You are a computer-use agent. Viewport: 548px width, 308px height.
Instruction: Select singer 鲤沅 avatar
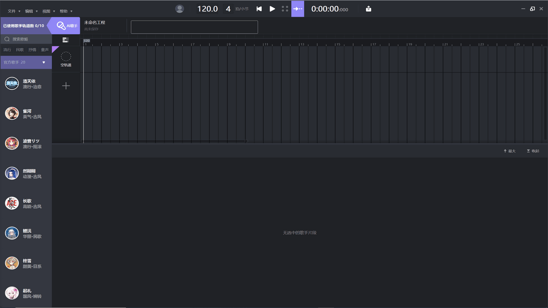click(x=12, y=233)
